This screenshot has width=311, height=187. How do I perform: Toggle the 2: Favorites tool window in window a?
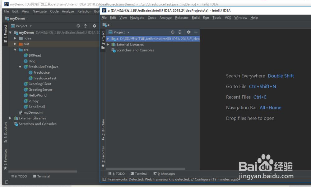pyautogui.click(x=103, y=157)
